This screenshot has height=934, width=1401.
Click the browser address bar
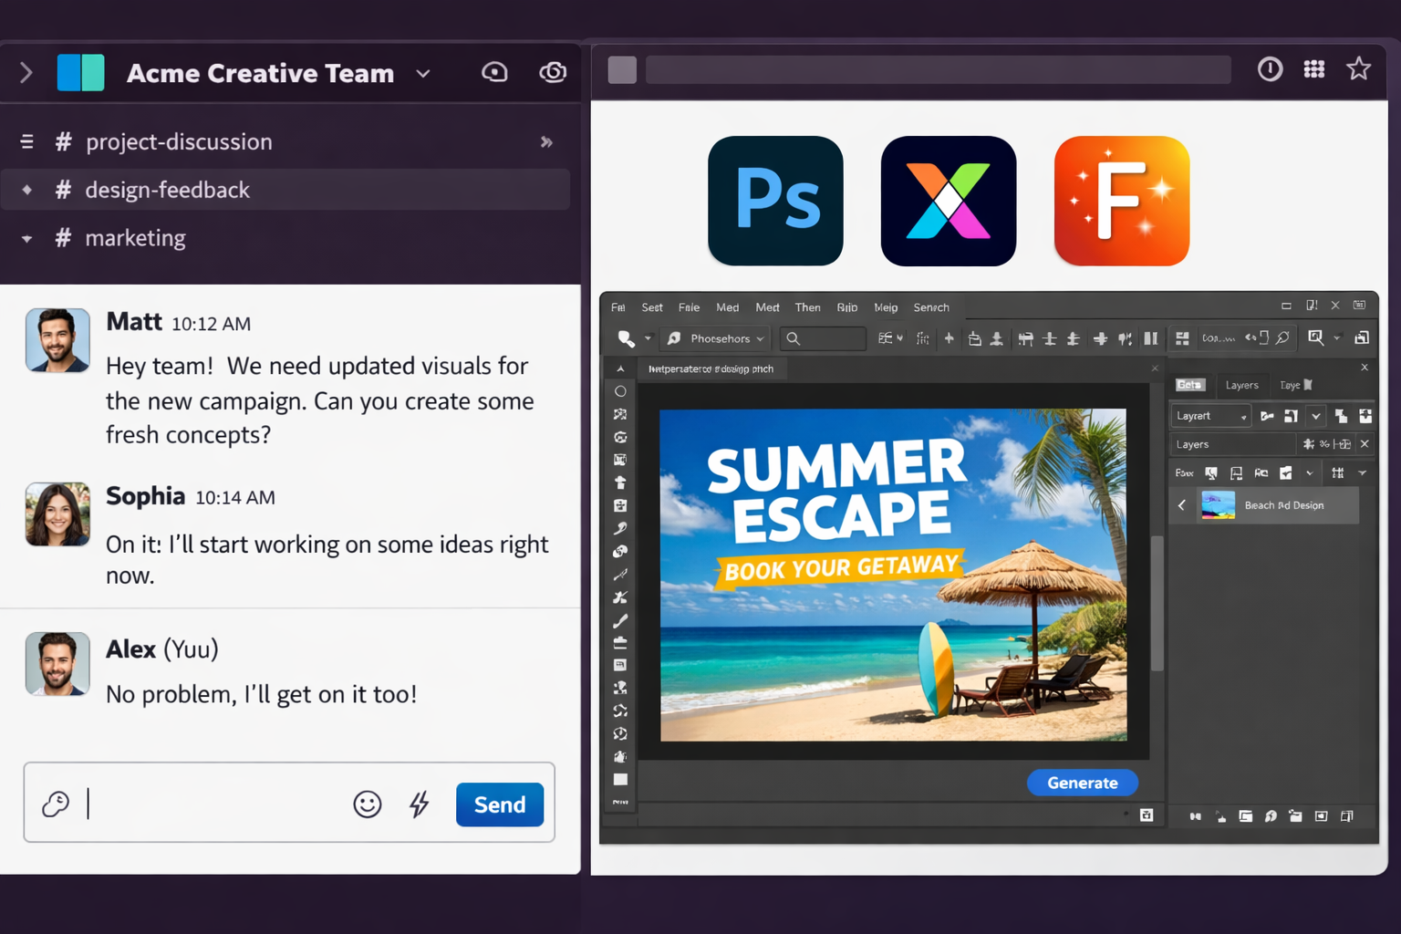point(938,70)
